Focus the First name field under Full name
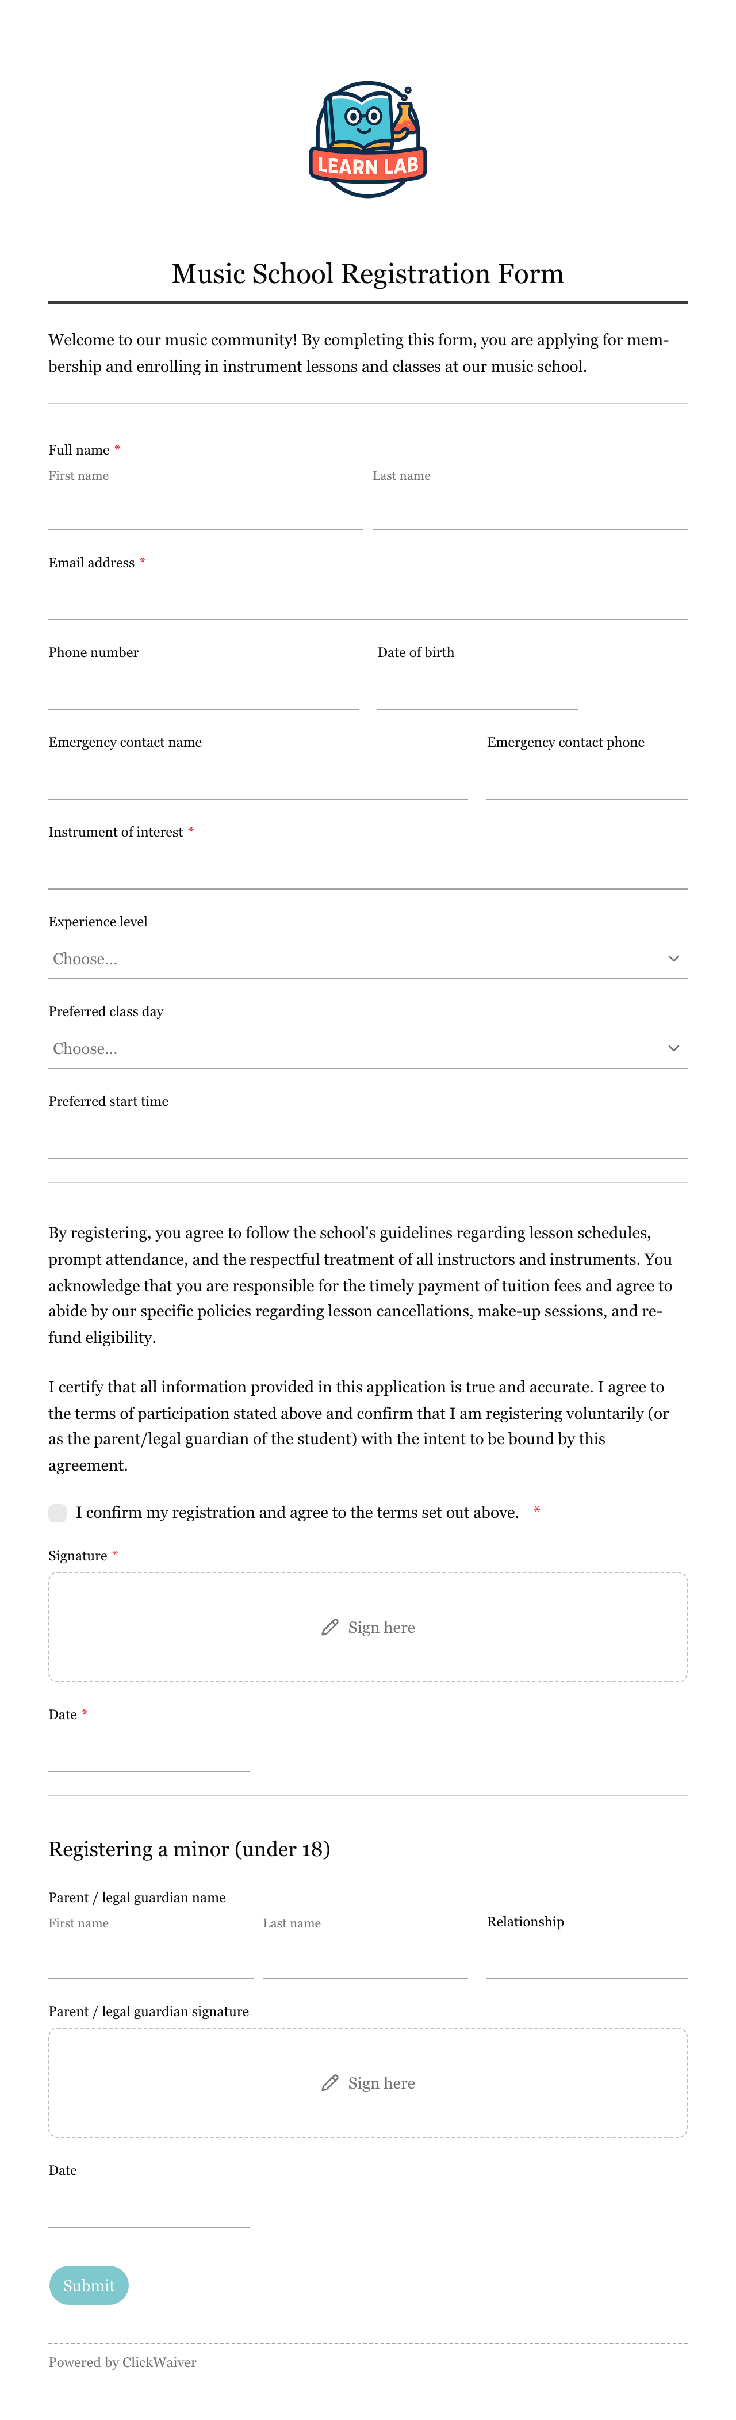The height and width of the screenshot is (2420, 736). pos(206,510)
